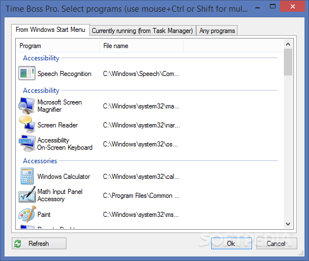This screenshot has height=261, width=309.
Task: Click the scrollbar up arrow
Action: (288, 44)
